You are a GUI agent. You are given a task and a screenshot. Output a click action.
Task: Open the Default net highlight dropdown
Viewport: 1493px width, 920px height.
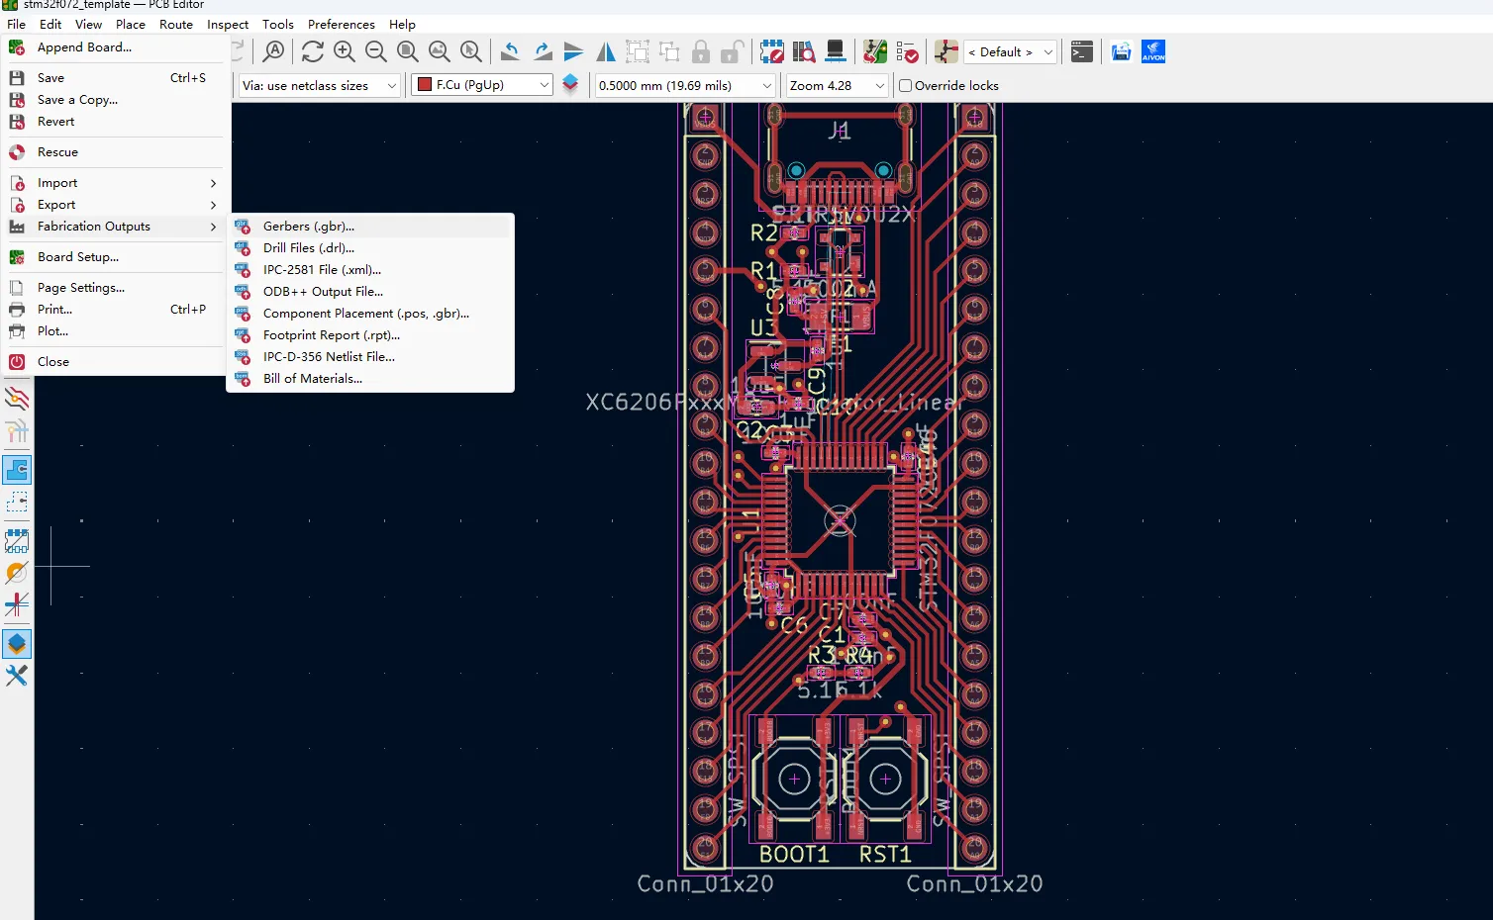1010,51
